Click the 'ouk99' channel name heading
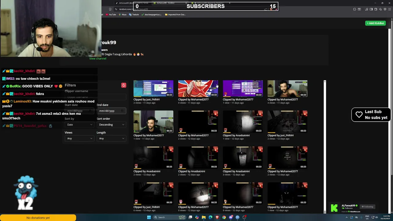The height and width of the screenshot is (221, 393). pos(109,42)
